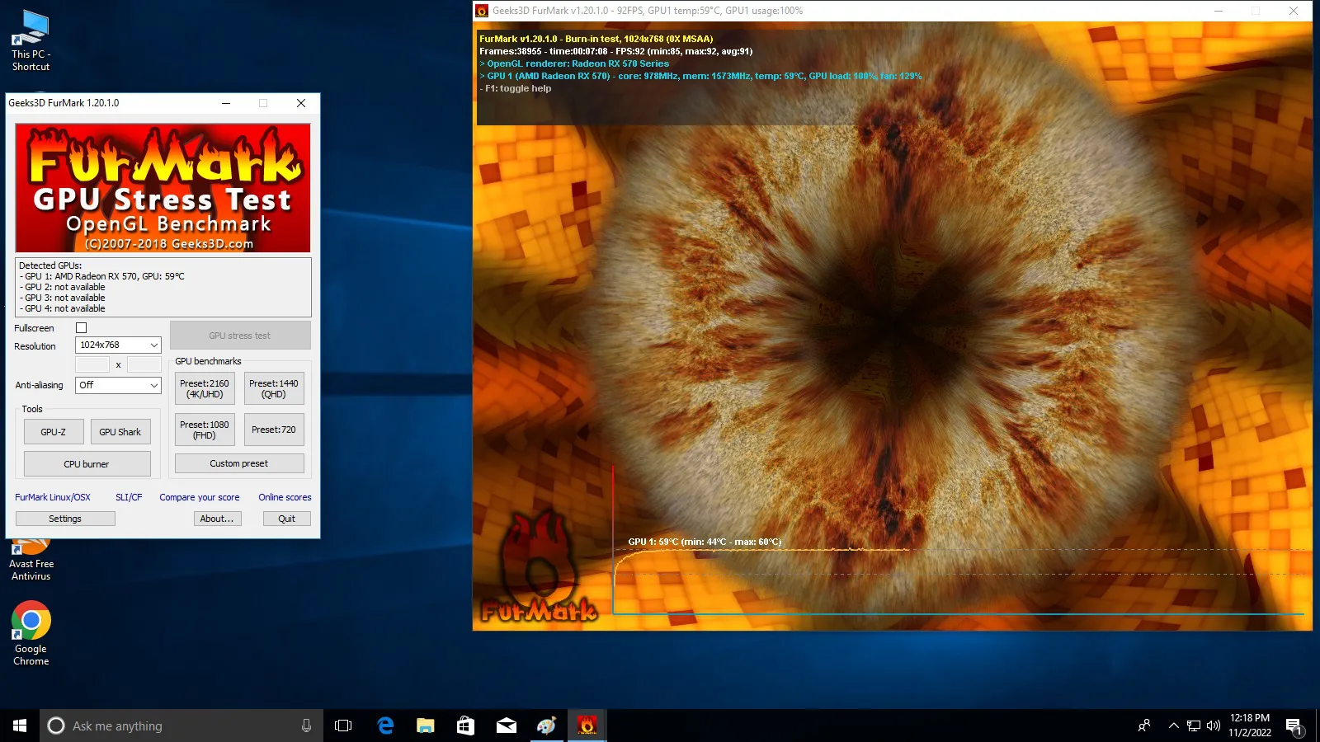The width and height of the screenshot is (1320, 742).
Task: Click the Cortana microphone icon
Action: click(x=306, y=726)
